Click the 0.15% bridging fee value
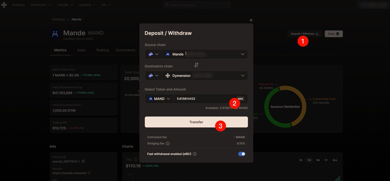 [x=241, y=143]
